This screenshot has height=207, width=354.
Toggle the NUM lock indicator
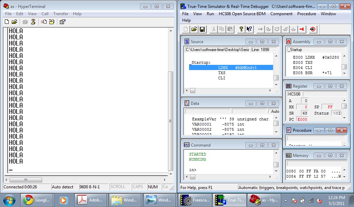point(153,186)
